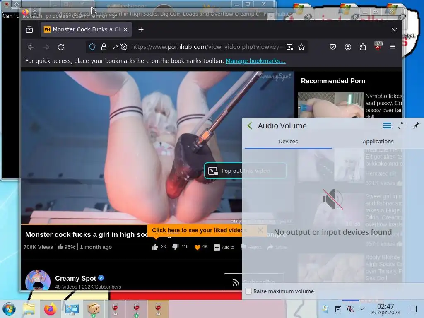Open the Firefox application hamburger menu
Image resolution: width=424 pixels, height=318 pixels.
click(x=393, y=47)
